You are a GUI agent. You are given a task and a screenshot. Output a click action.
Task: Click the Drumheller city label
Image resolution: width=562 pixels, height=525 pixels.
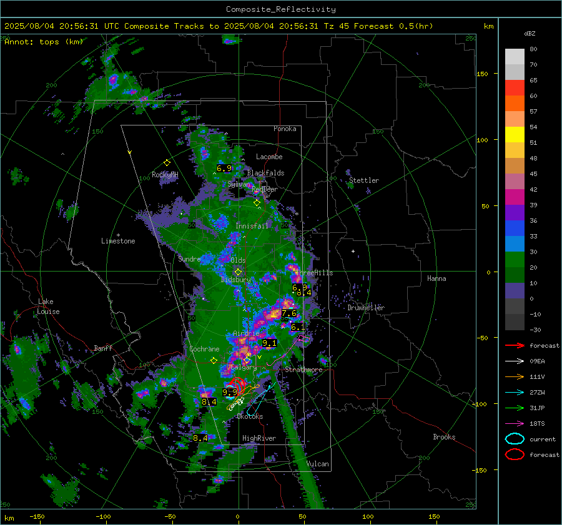pos(366,308)
